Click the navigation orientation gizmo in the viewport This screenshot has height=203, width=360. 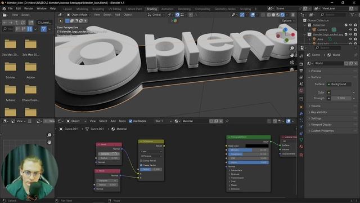[286, 35]
